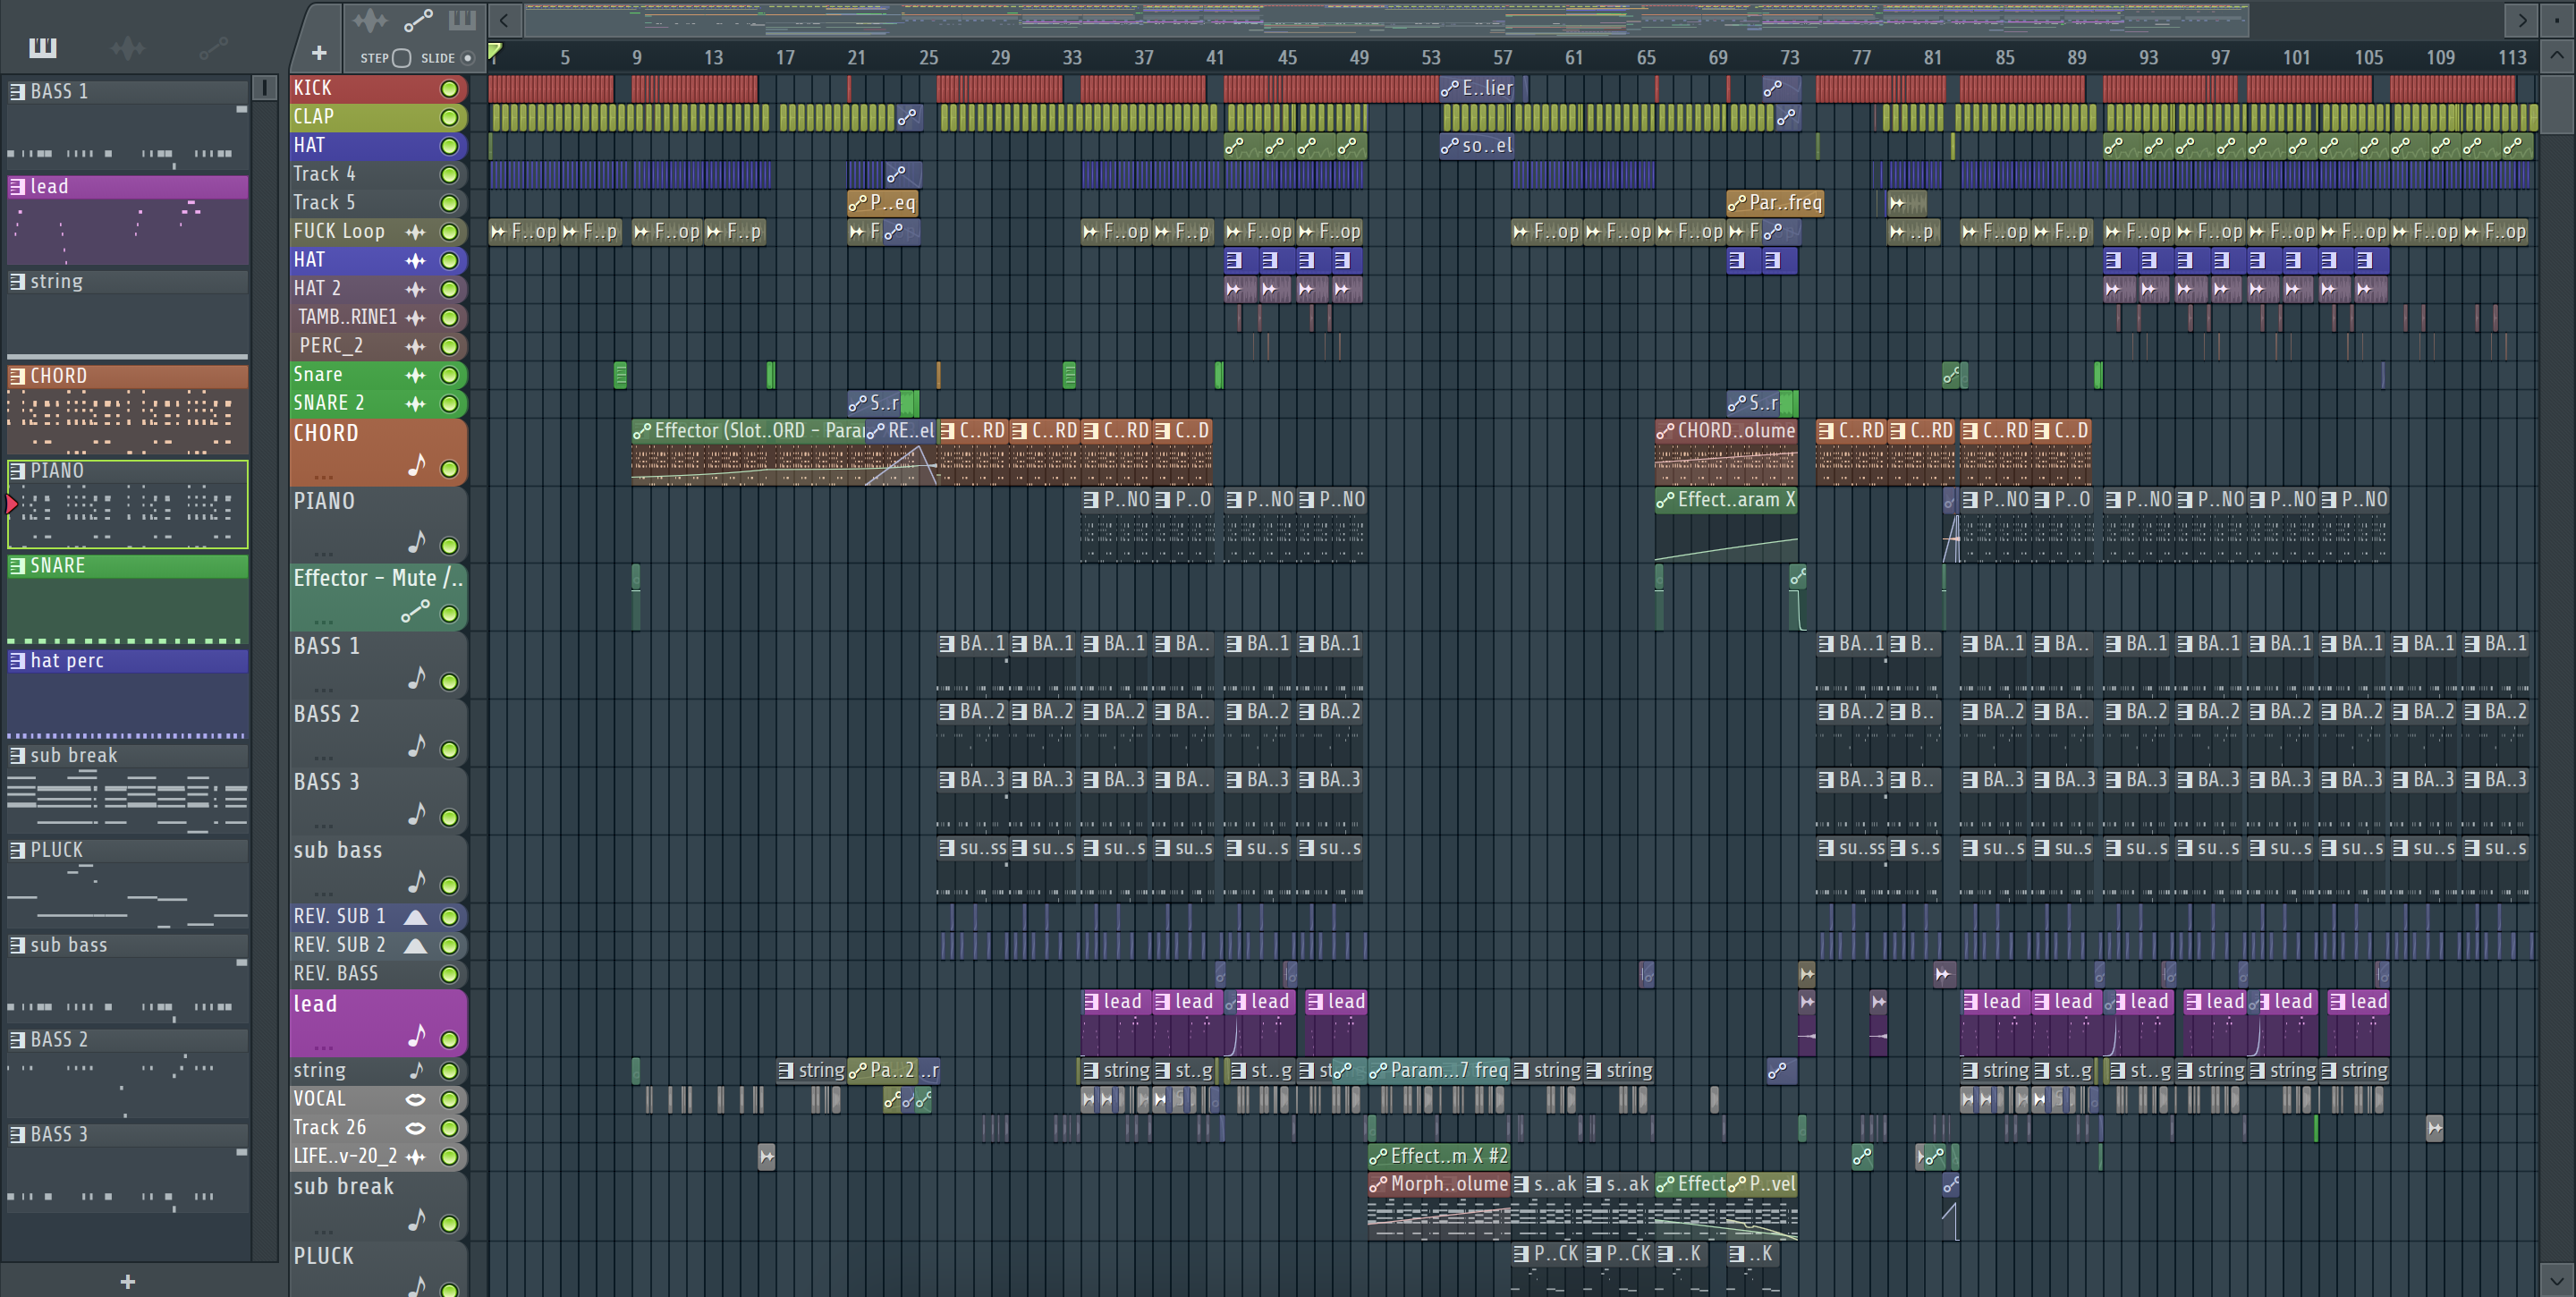Click bar 73 on the timeline ruler
Image resolution: width=2576 pixels, height=1297 pixels.
[x=1790, y=58]
